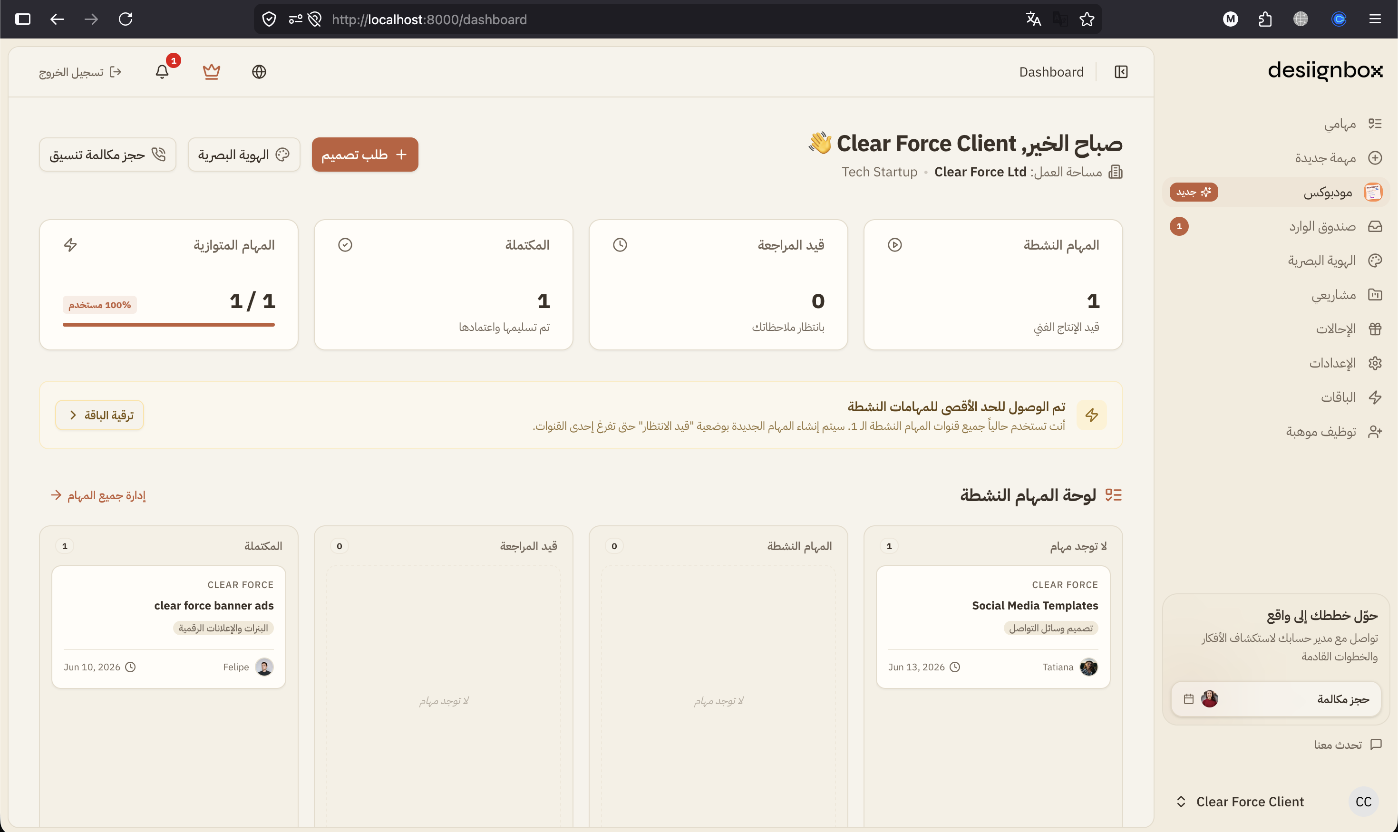Viewport: 1398px width, 832px height.
Task: Click the check icon on المكتملة card
Action: click(x=345, y=245)
